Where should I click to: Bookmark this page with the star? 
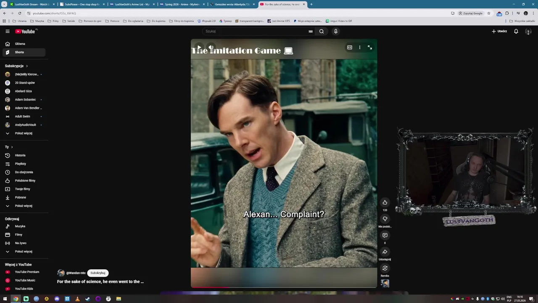coord(488,13)
